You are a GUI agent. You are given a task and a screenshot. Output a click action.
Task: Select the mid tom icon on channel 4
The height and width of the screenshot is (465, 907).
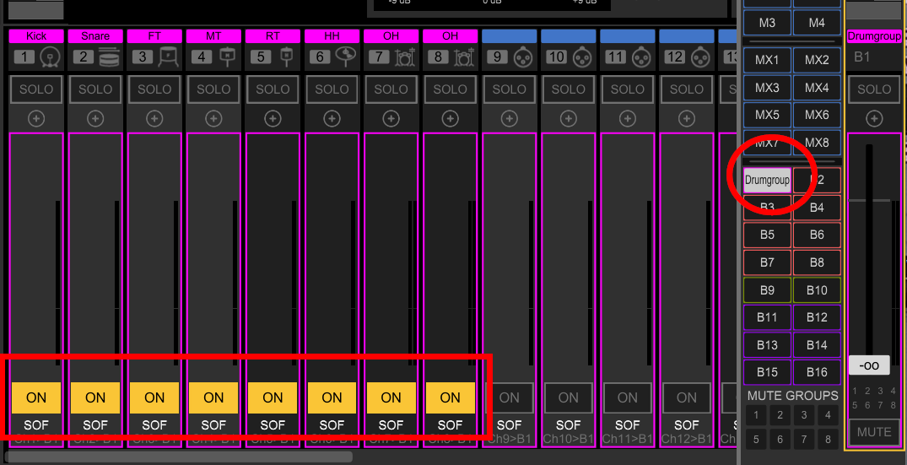tap(227, 57)
